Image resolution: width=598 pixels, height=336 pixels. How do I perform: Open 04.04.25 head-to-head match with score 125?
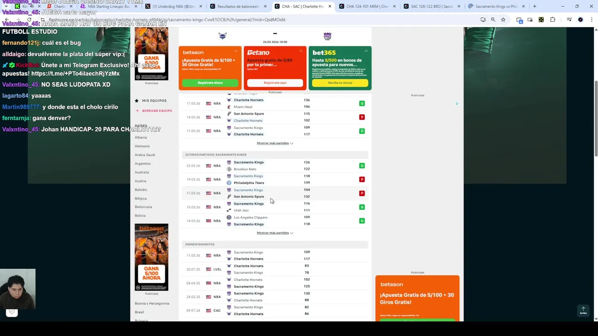pos(275,283)
